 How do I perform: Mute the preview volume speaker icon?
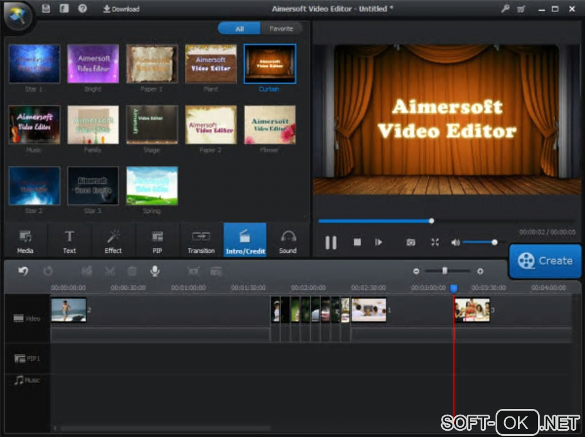click(x=455, y=242)
